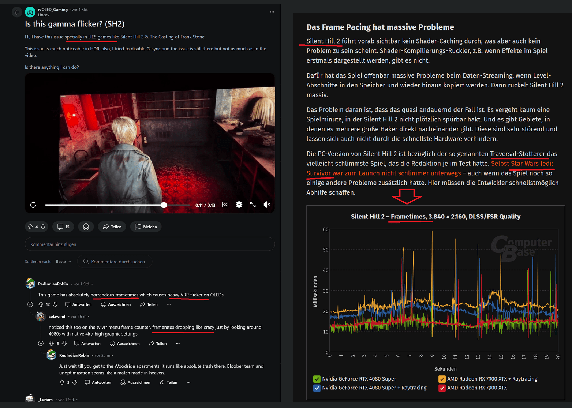Downvote the post
The image size is (572, 408).
[x=43, y=227]
